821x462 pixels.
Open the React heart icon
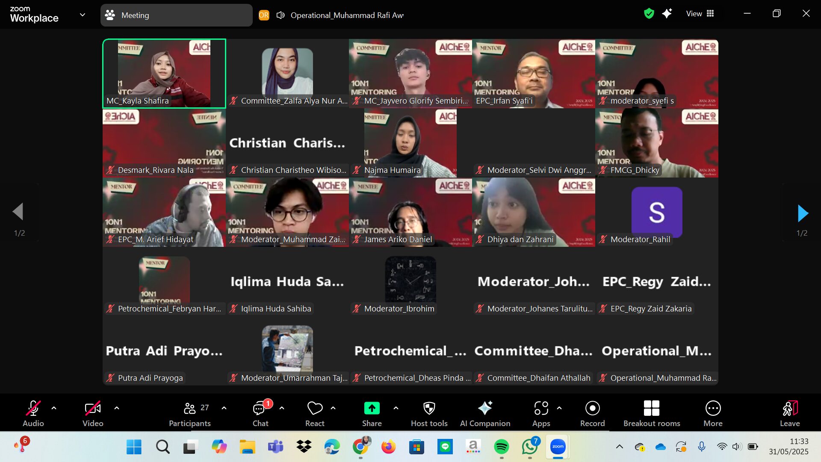(315, 409)
